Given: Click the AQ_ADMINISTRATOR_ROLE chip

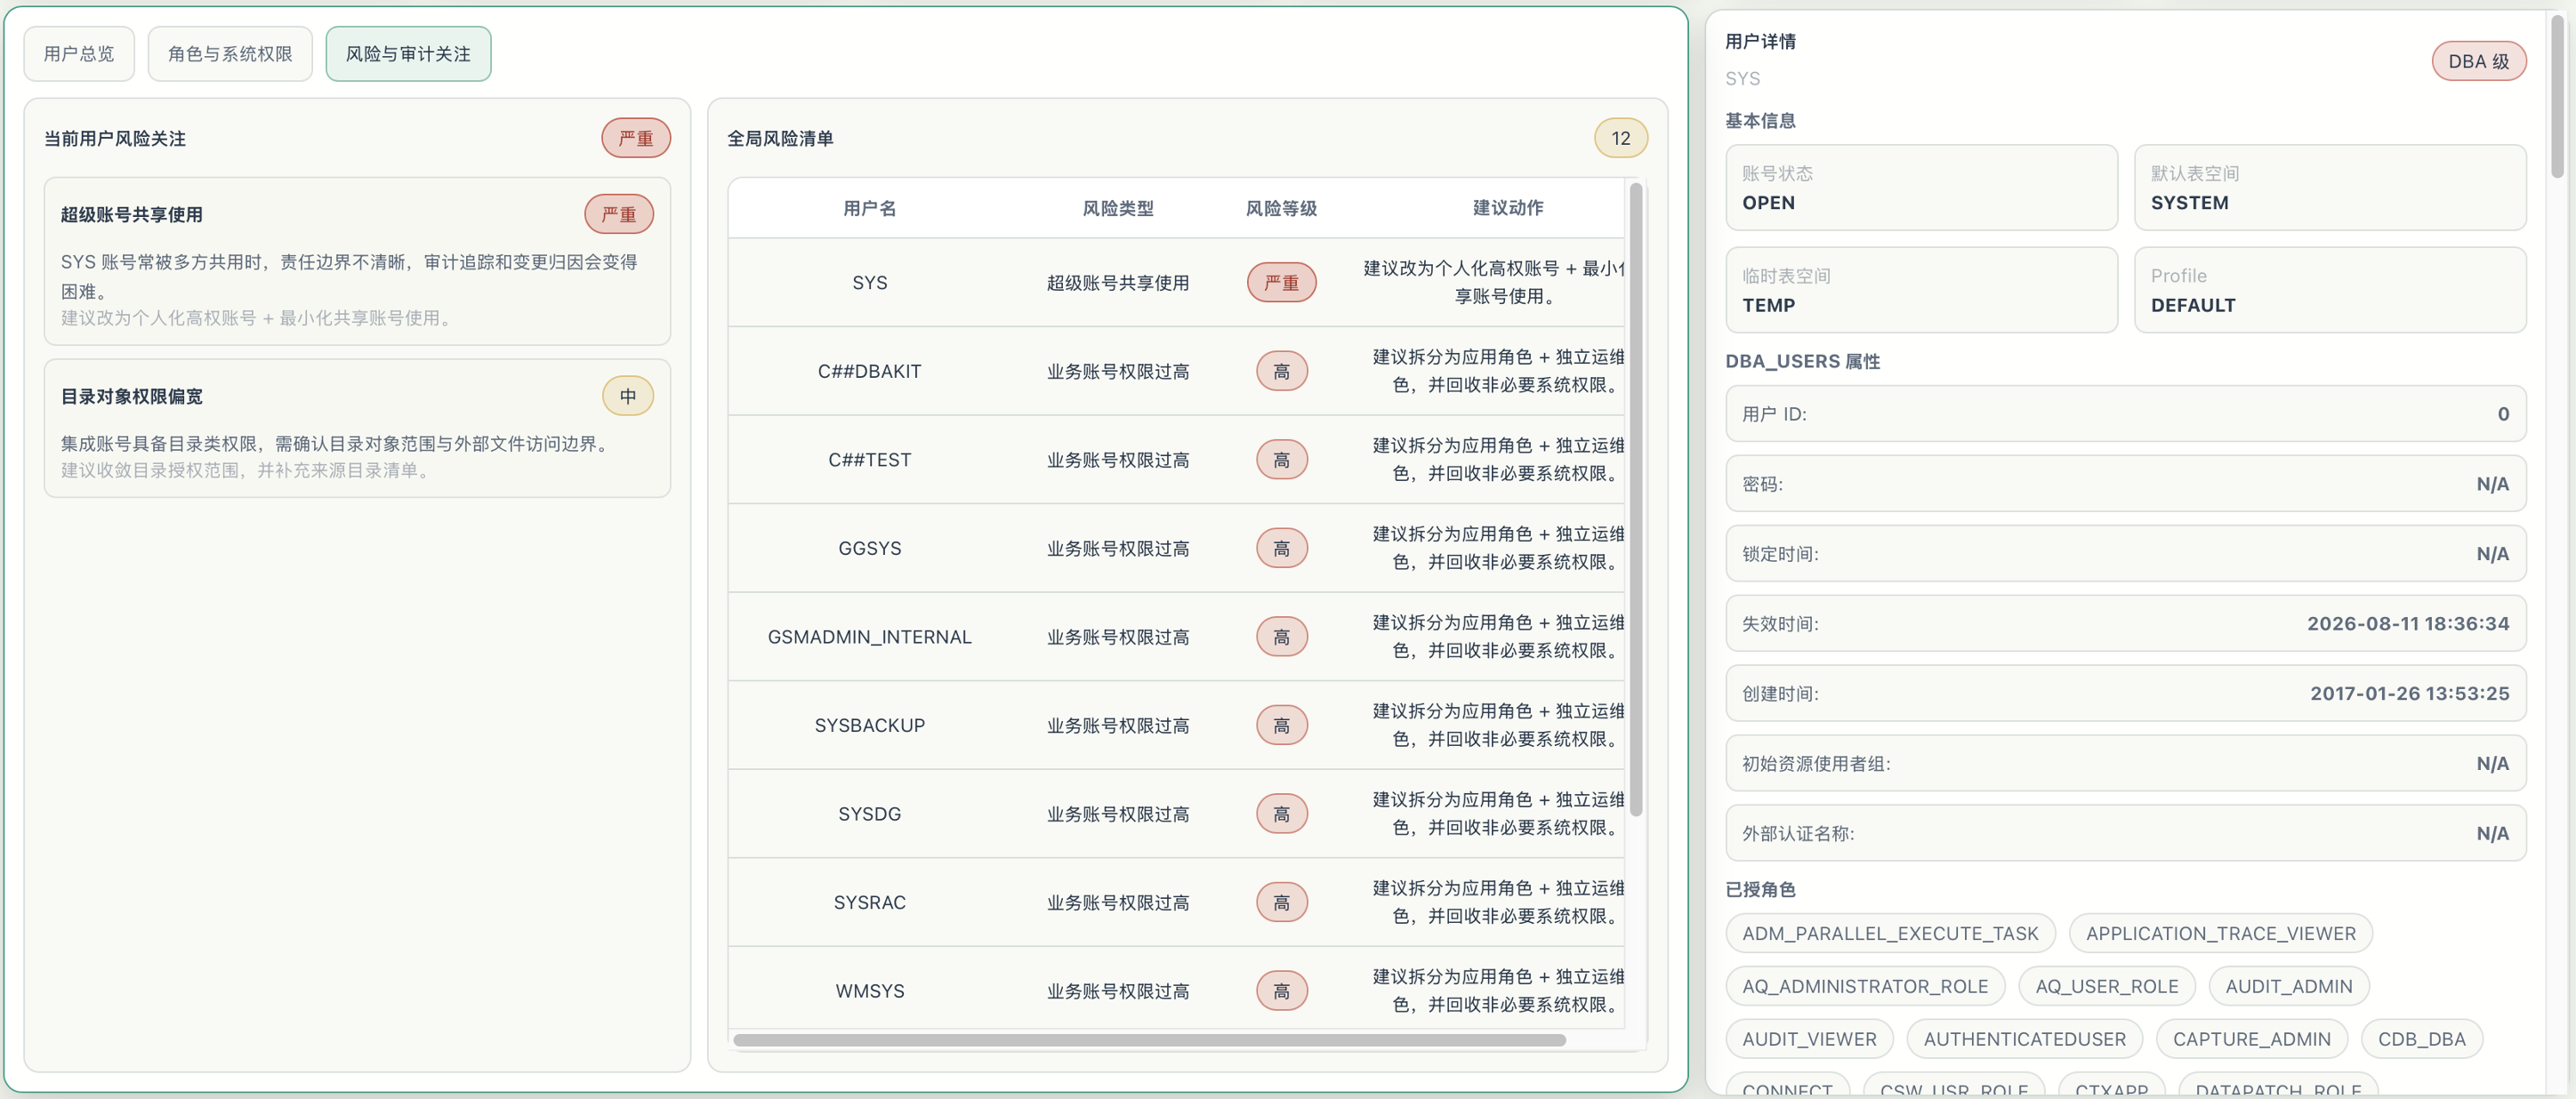Looking at the screenshot, I should 1865,986.
